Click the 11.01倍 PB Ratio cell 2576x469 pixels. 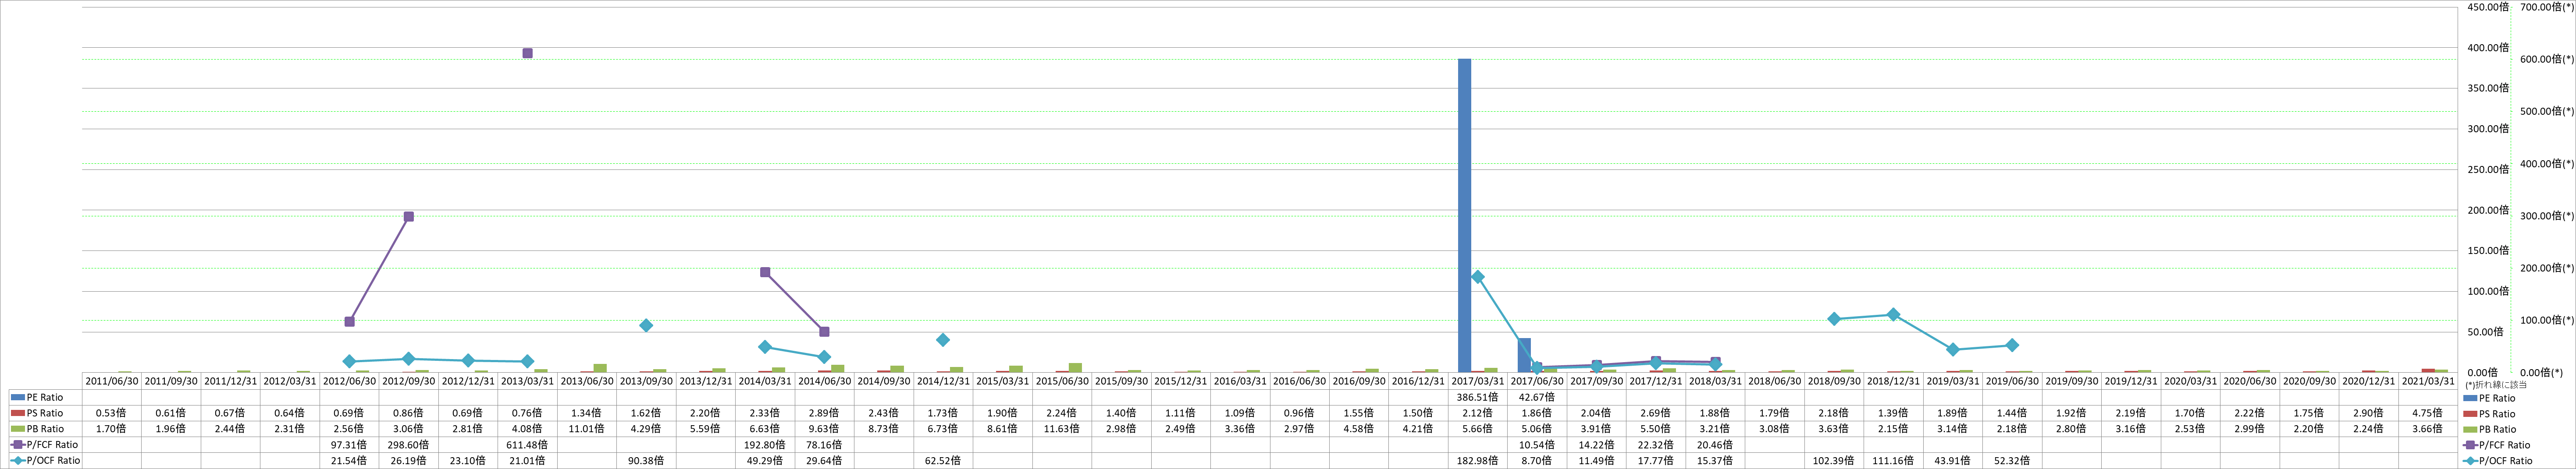pyautogui.click(x=587, y=429)
